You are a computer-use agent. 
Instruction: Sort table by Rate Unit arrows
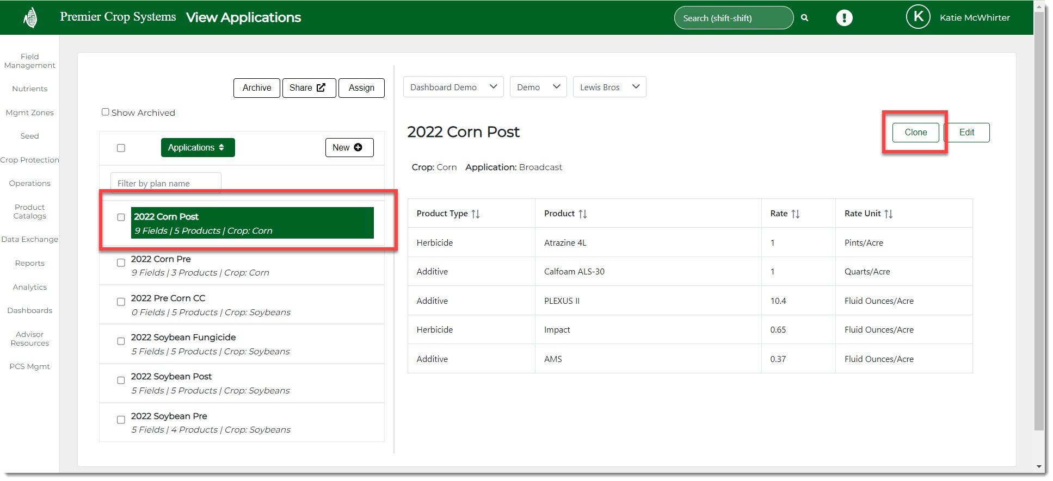[x=889, y=214]
